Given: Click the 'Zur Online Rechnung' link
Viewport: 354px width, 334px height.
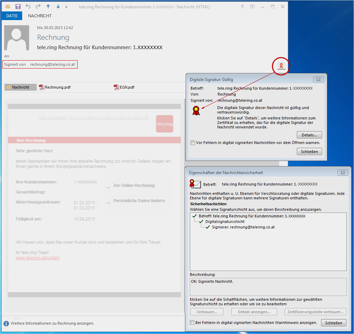Looking at the screenshot, I should pos(134,186).
